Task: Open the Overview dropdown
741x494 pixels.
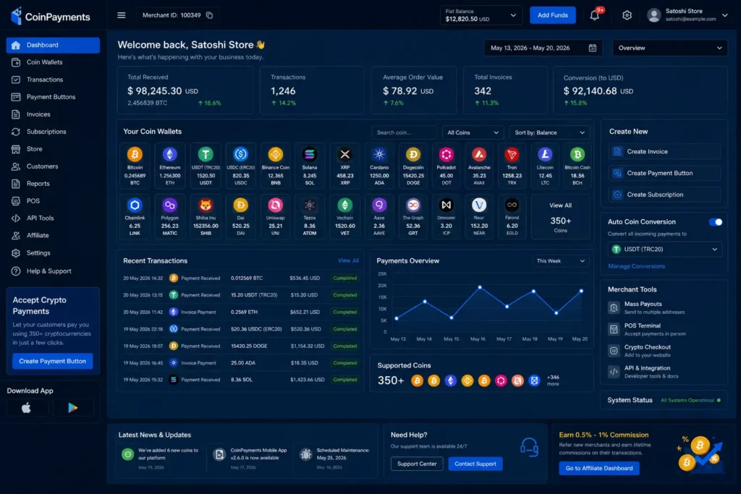Action: 669,48
